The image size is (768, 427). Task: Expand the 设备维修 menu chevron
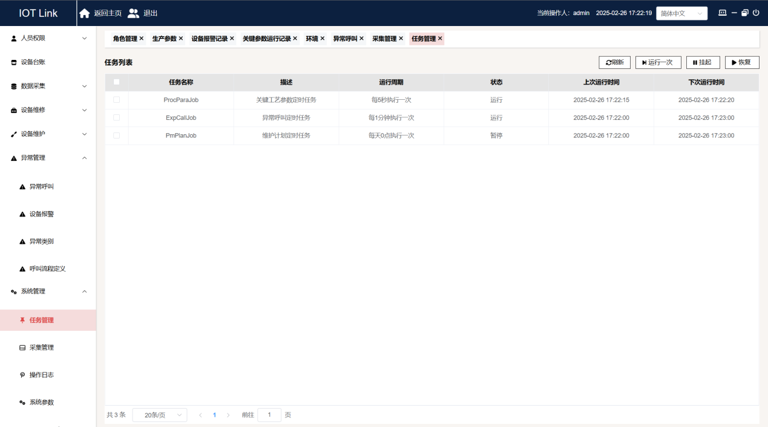tap(84, 110)
